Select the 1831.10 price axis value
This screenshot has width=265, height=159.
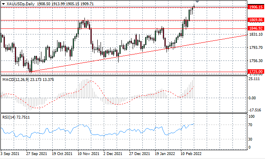pos(256,34)
